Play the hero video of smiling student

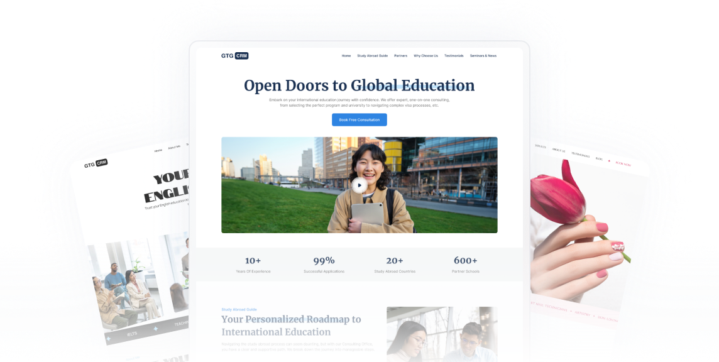[x=359, y=185]
